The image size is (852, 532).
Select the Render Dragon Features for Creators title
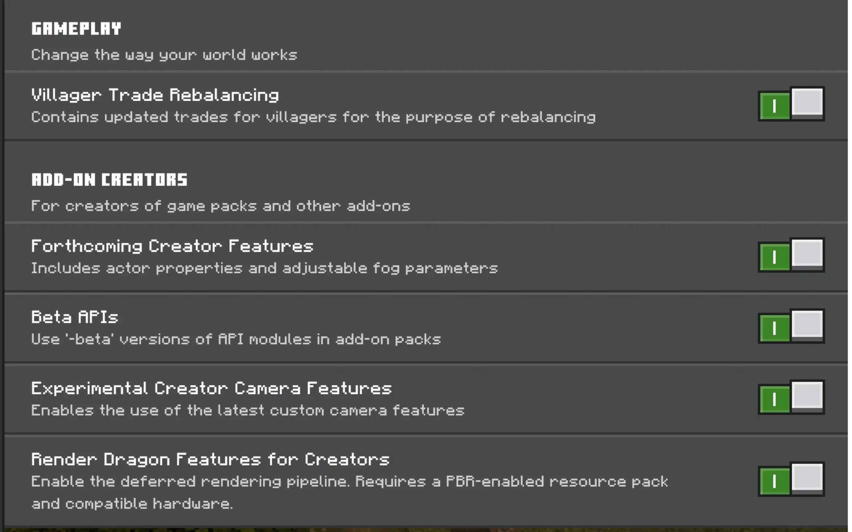(x=210, y=460)
